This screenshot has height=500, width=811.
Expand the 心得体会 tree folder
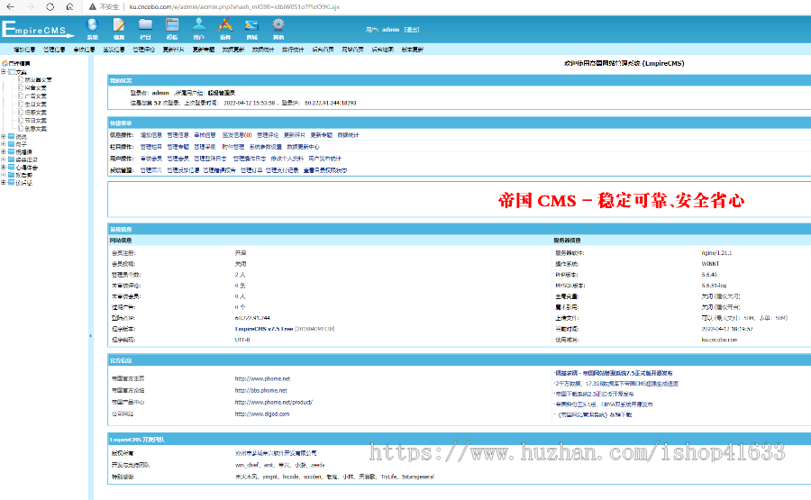pos(4,167)
